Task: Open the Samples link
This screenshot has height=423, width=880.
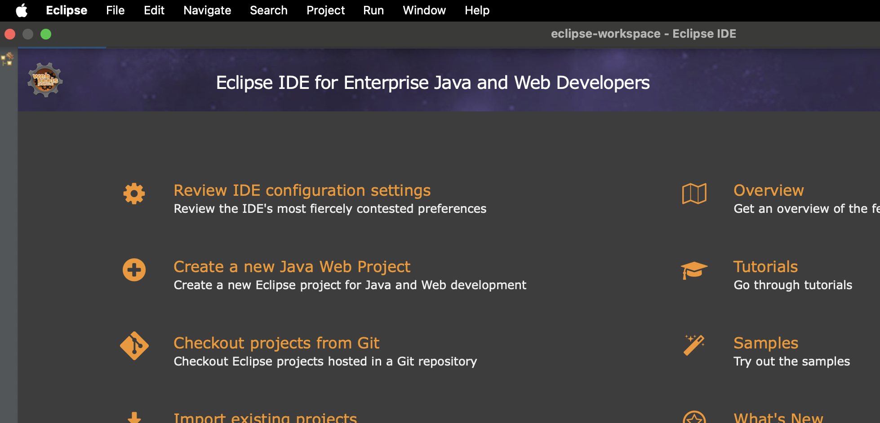Action: (766, 343)
